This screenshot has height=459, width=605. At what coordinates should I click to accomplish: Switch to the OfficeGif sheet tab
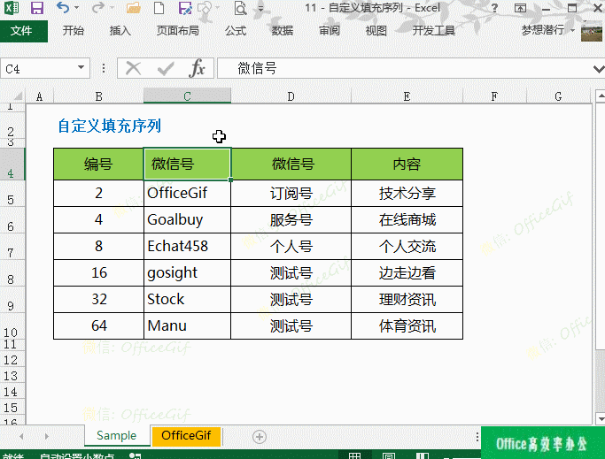[x=186, y=436]
